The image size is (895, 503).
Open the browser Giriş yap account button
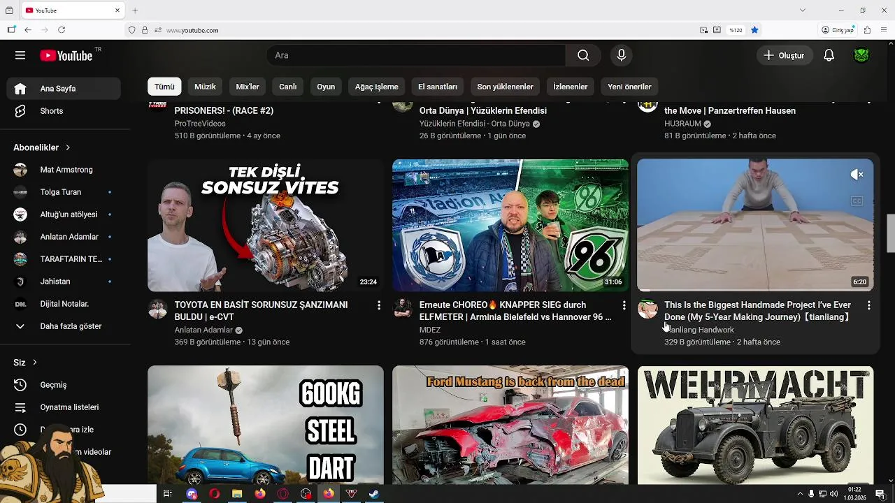tap(838, 30)
